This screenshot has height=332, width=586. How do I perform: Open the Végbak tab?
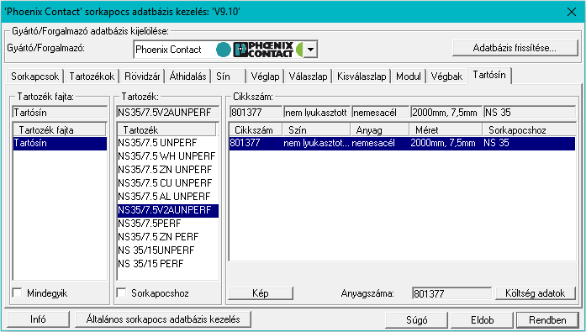(x=446, y=76)
